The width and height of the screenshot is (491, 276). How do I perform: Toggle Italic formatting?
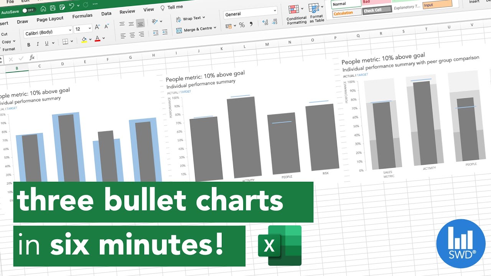click(x=38, y=44)
